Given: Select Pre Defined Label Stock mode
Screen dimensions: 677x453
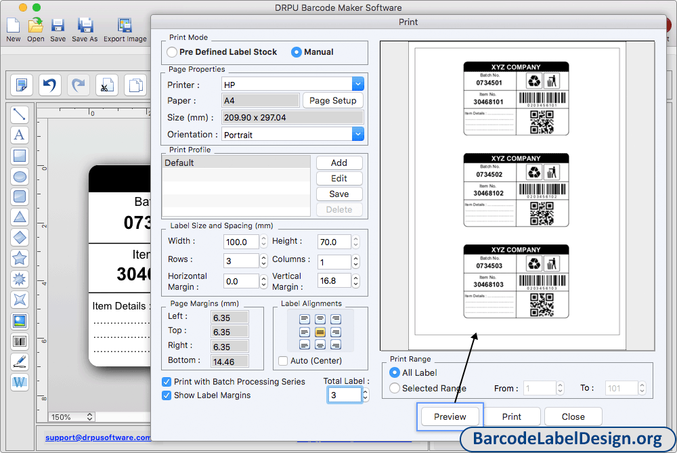Looking at the screenshot, I should coord(172,52).
